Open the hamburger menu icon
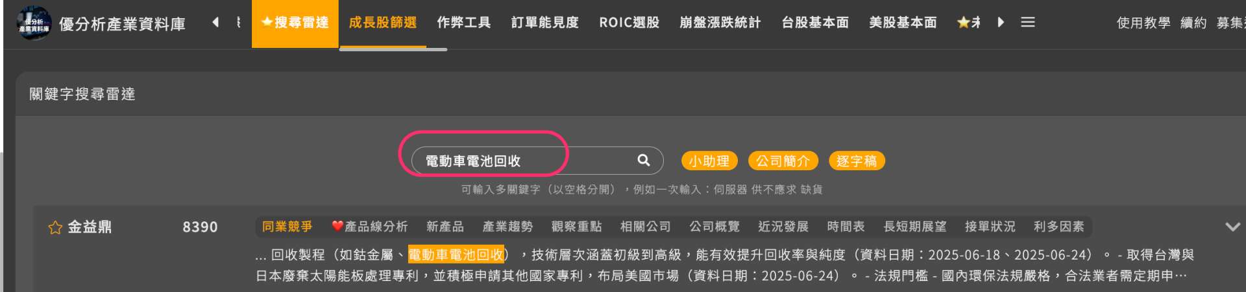The height and width of the screenshot is (292, 1246). 1027,22
